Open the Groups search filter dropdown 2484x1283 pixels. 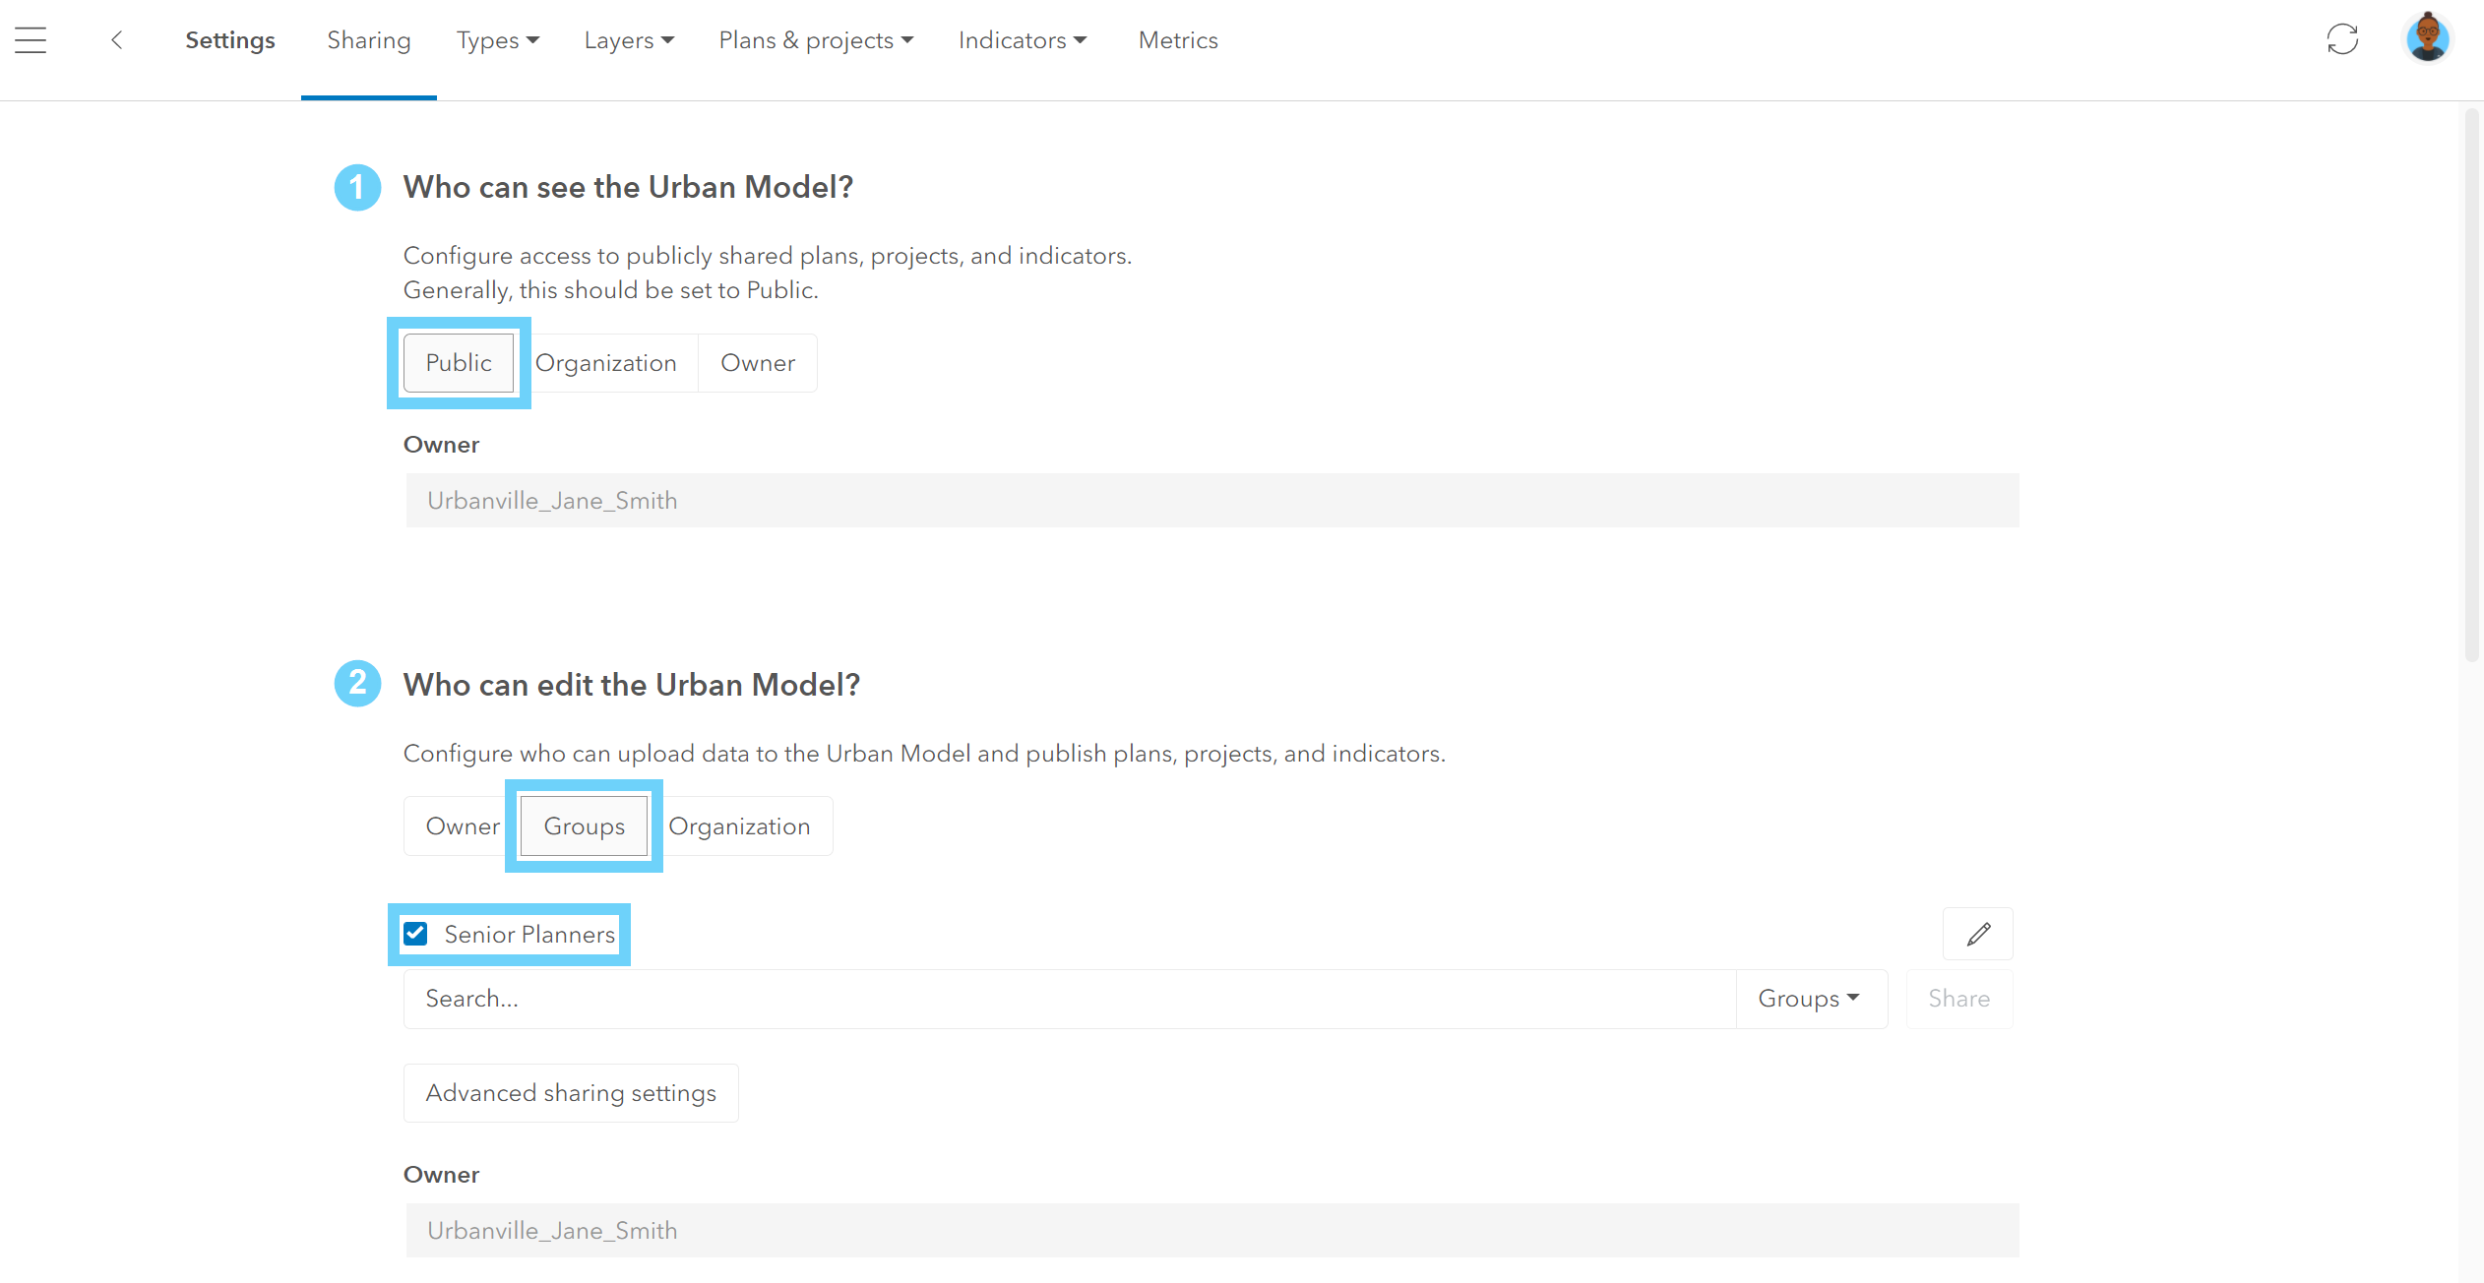tap(1810, 999)
